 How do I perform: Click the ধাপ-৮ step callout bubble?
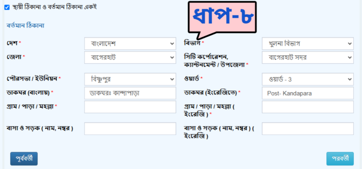pos(222,17)
